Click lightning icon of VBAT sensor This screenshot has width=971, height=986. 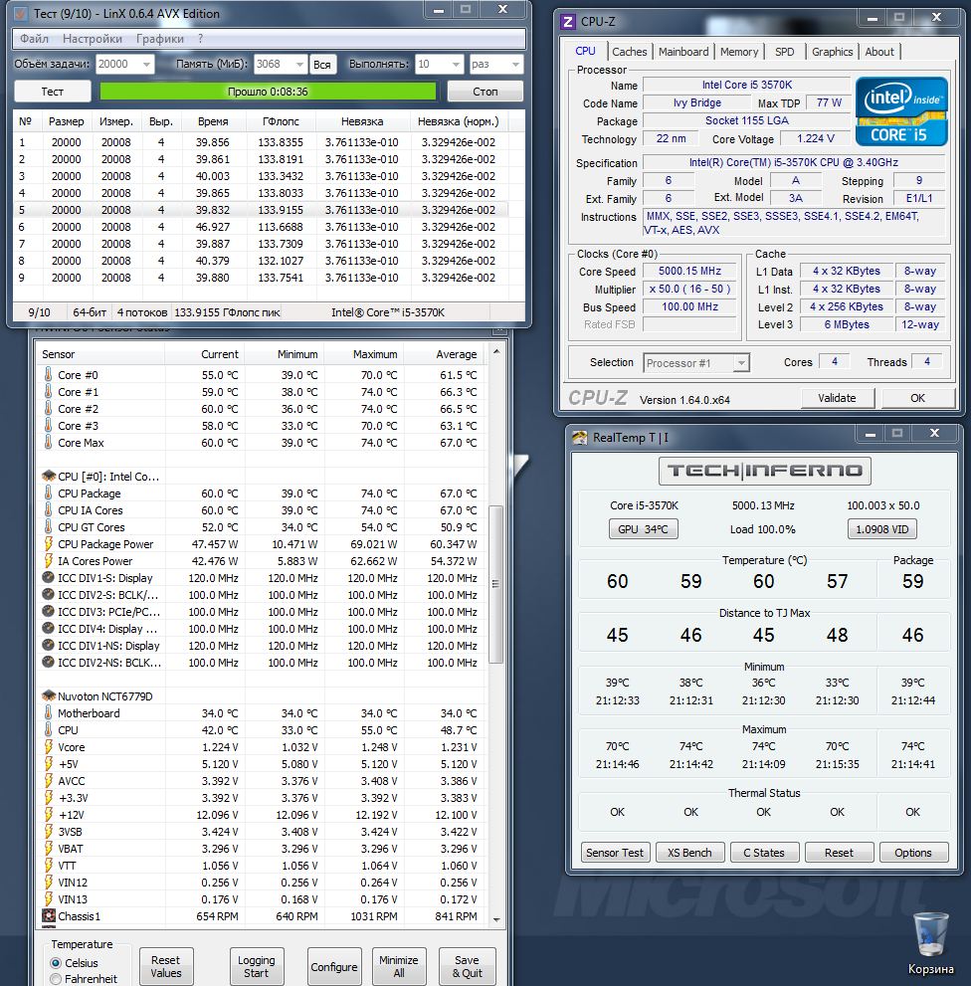(x=49, y=849)
